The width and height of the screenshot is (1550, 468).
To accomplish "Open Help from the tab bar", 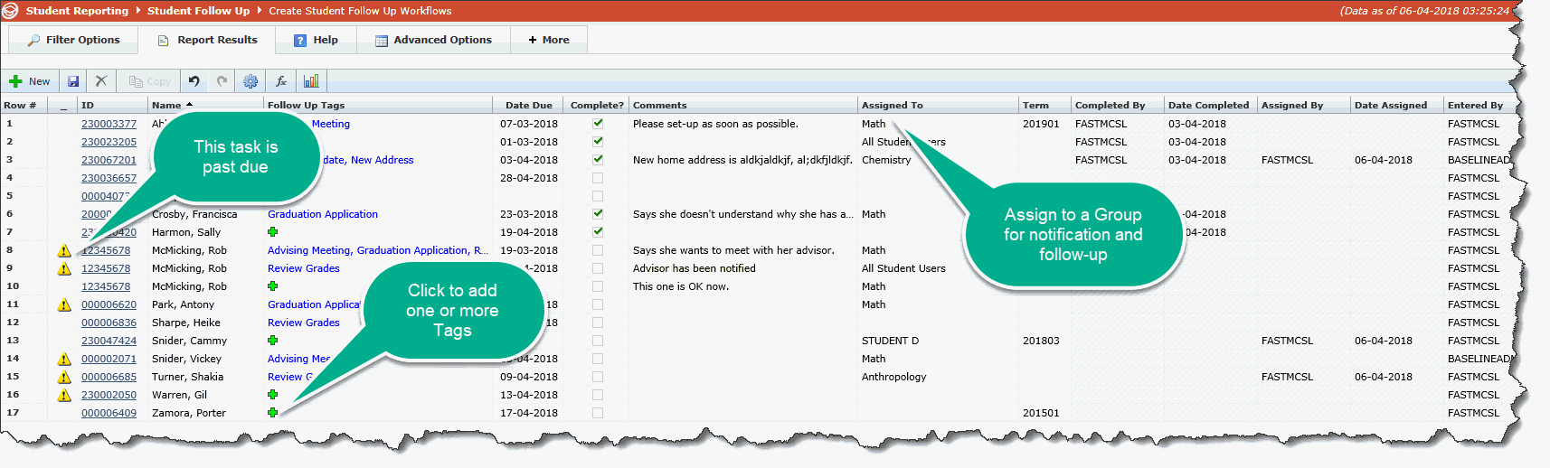I will [x=317, y=40].
